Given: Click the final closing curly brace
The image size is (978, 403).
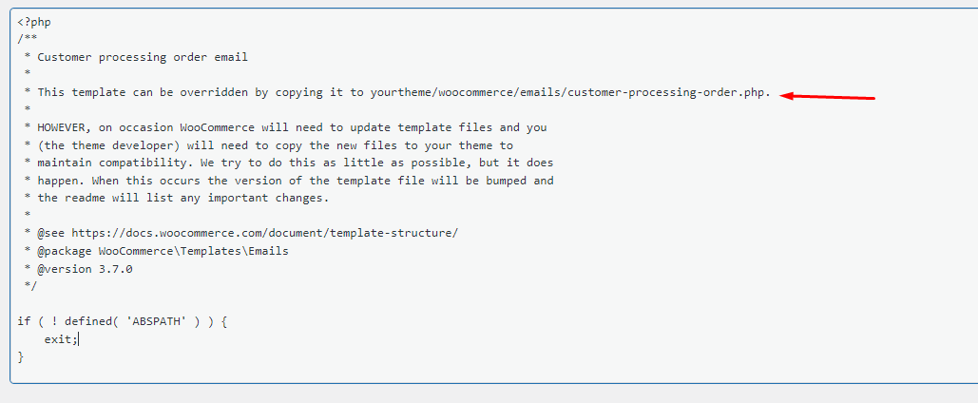Looking at the screenshot, I should click(21, 356).
